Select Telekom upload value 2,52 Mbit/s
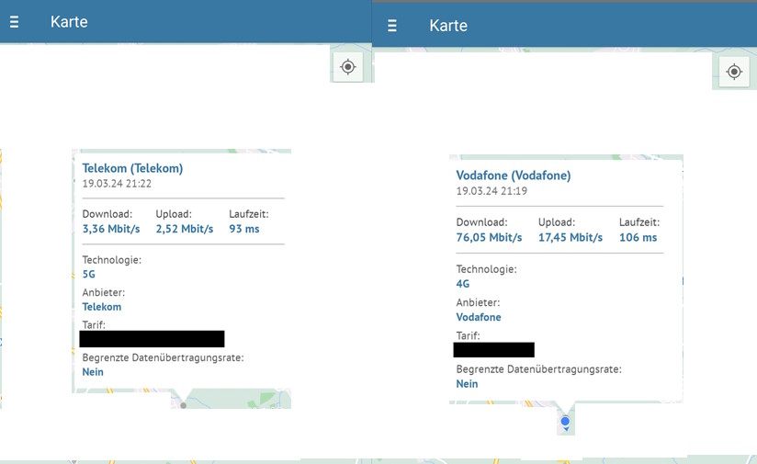The height and width of the screenshot is (464, 757). point(185,229)
